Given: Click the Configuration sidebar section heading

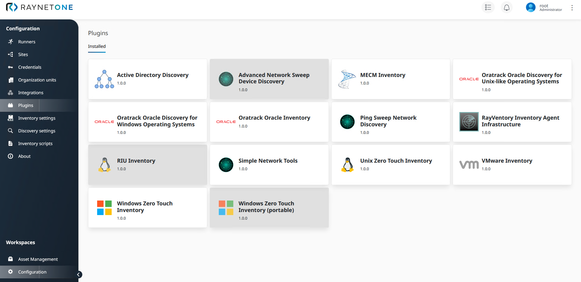Looking at the screenshot, I should pos(23,28).
